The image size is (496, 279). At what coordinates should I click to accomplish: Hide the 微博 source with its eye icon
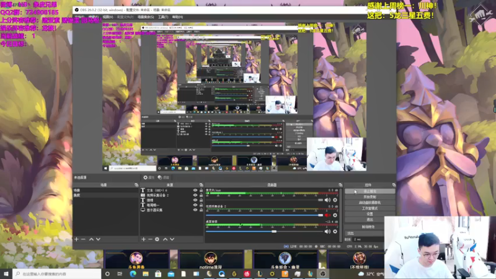195,200
